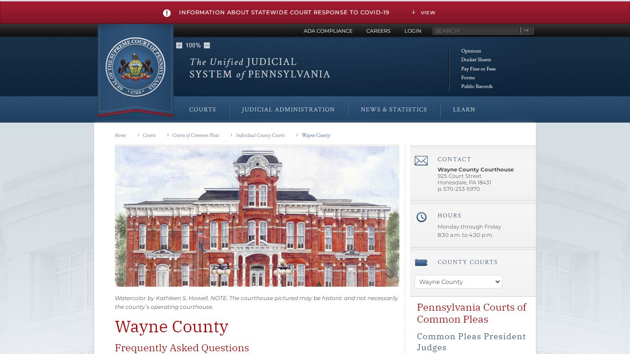
Task: Open the Wayne County courts dropdown
Action: [458, 282]
